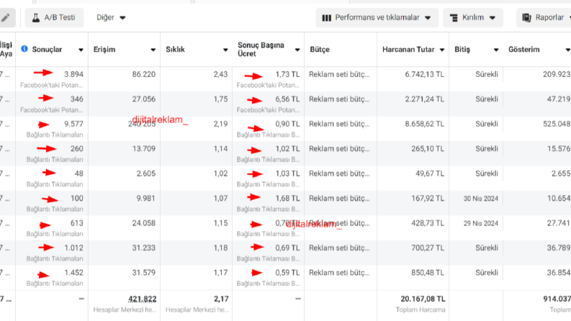Open Erişim column dropdown arrow
571x321 pixels.
pyautogui.click(x=153, y=50)
